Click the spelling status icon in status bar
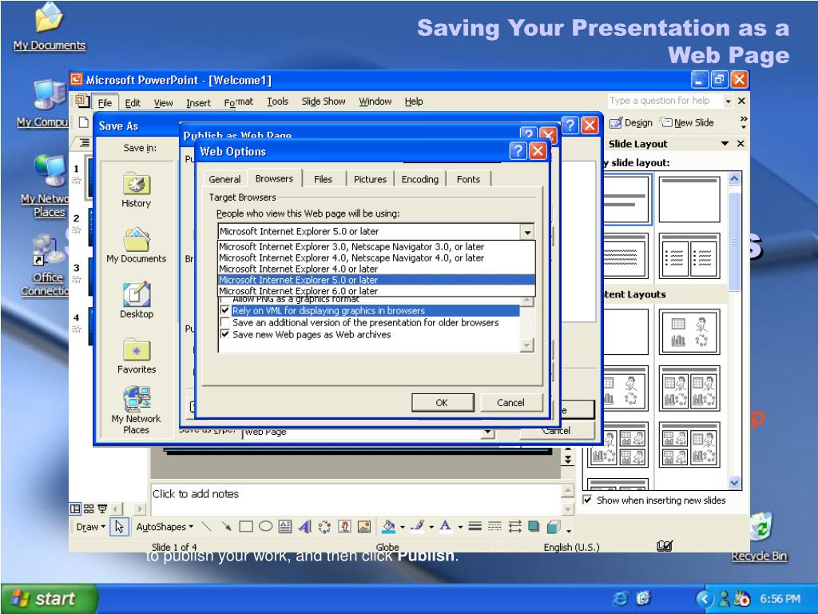Image resolution: width=818 pixels, height=614 pixels. tap(665, 546)
